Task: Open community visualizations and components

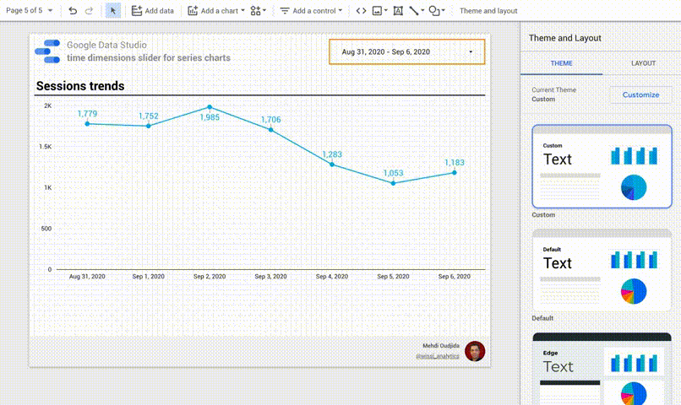Action: coord(258,11)
